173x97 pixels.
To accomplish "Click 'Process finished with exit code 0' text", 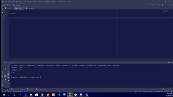I will pos(26,77).
